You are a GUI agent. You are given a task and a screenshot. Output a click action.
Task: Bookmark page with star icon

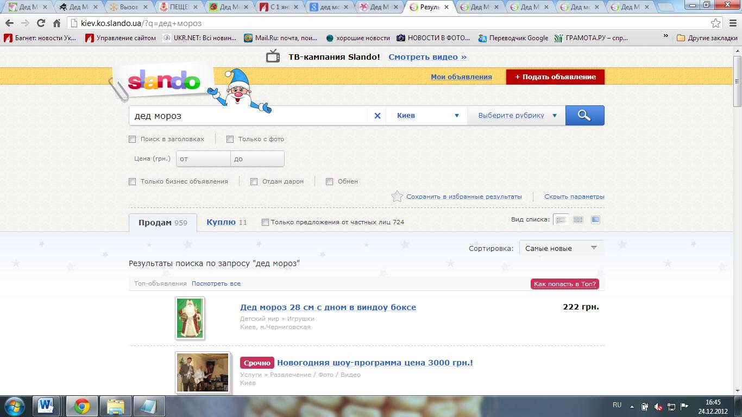716,23
